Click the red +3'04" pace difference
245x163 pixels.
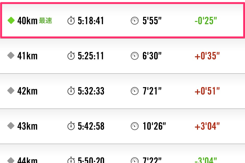pos(207,126)
